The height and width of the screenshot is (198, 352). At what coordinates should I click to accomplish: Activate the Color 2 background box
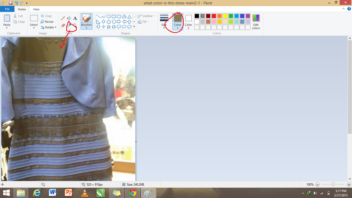click(x=188, y=22)
